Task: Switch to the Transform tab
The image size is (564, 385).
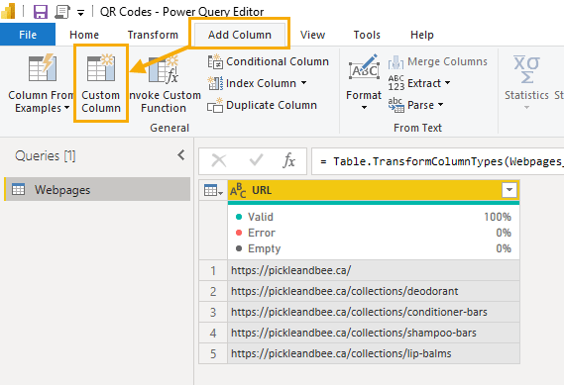Action: pyautogui.click(x=153, y=35)
